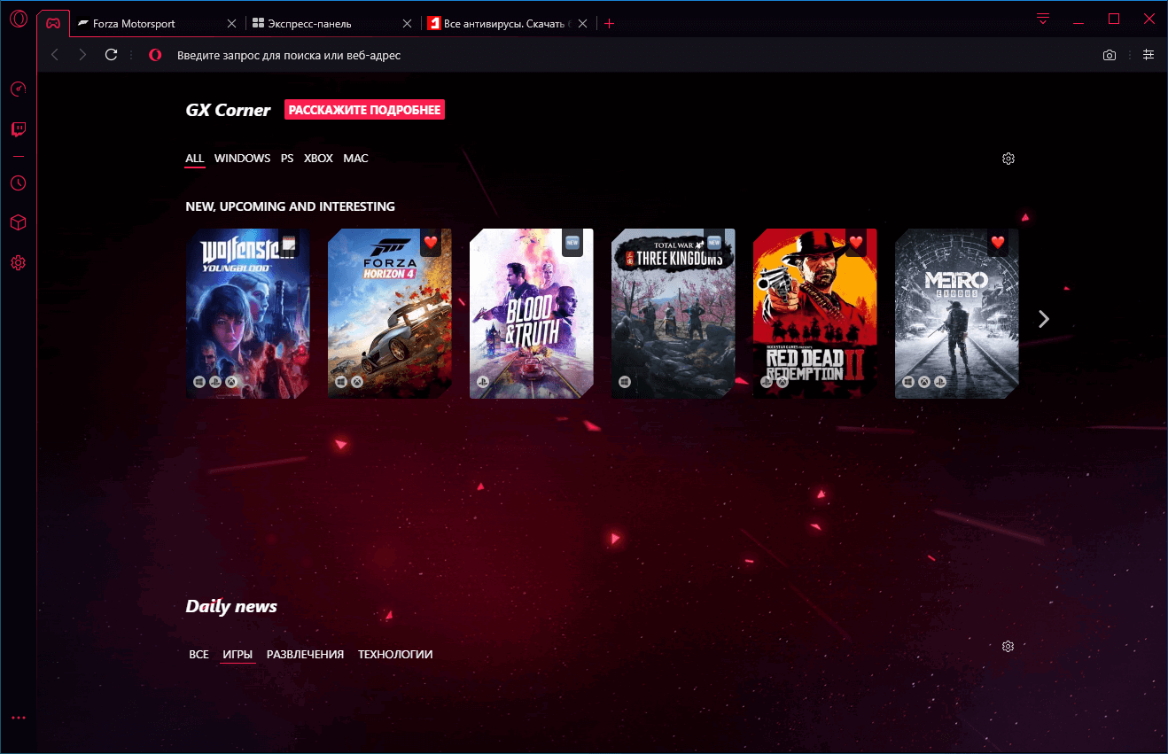Open the Total War Three Kingdoms card
Screen dimensions: 1168x754
[x=674, y=314]
